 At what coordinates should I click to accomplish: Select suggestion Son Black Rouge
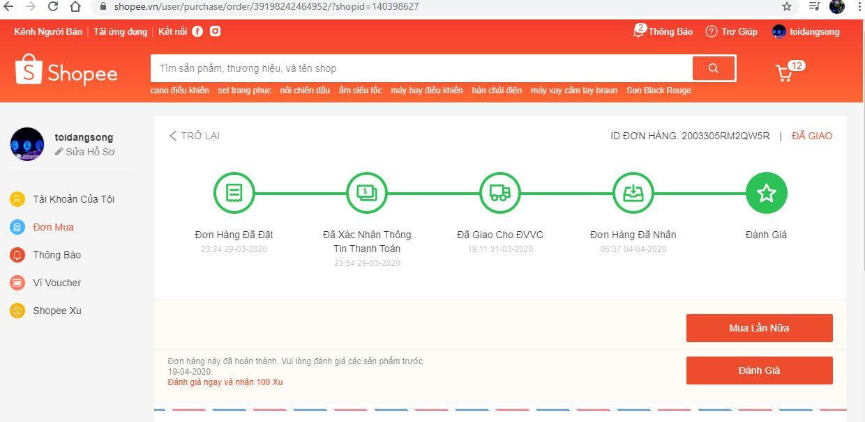[659, 91]
